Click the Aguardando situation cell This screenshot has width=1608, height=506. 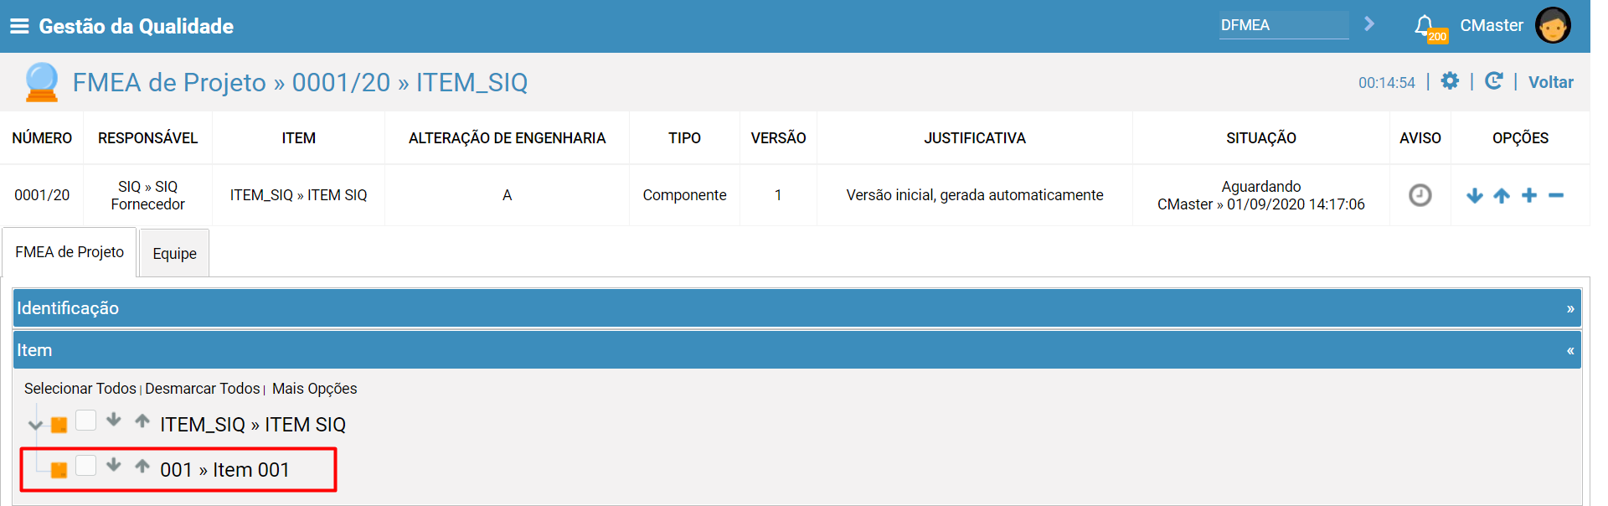[1260, 195]
